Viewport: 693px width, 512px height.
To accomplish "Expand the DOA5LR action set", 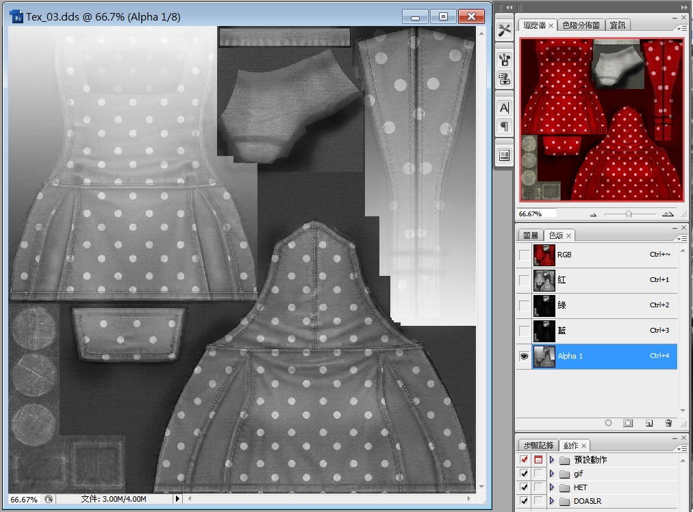I will click(x=551, y=501).
